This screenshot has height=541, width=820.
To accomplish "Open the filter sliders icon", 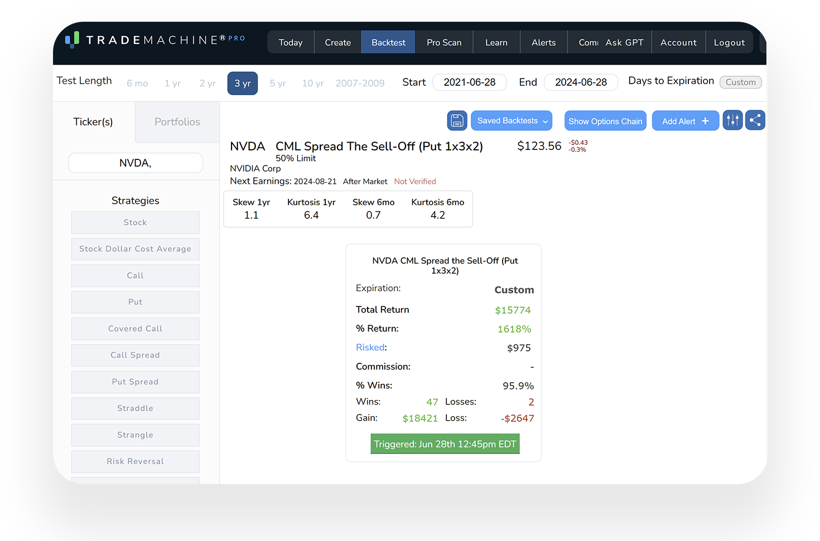I will 732,120.
